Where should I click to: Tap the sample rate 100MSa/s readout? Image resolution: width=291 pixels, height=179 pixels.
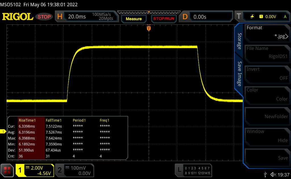pos(101,14)
